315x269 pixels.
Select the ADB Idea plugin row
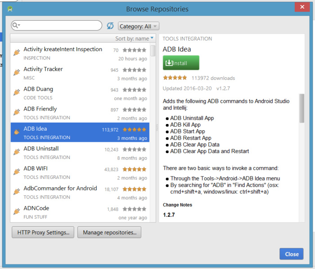pyautogui.click(x=80, y=132)
